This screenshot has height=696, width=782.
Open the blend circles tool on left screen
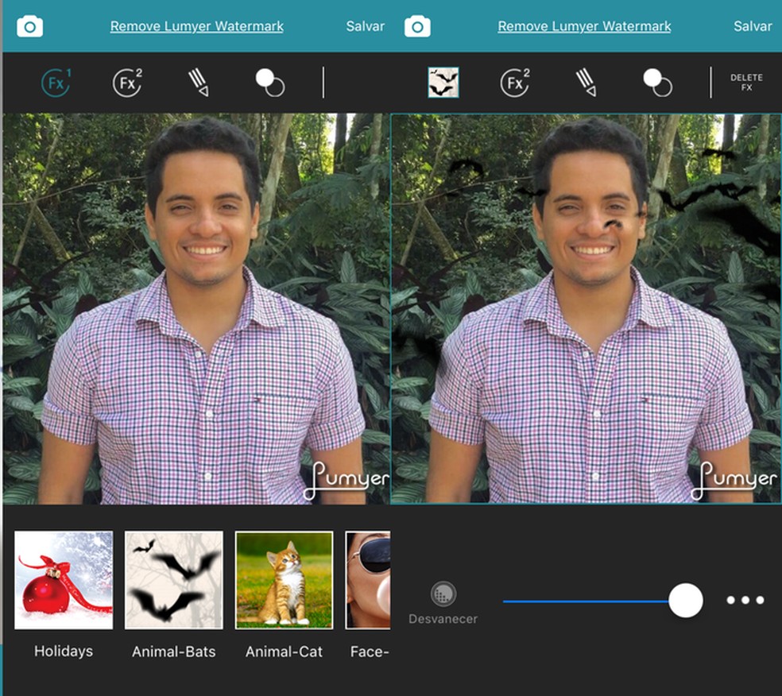[x=270, y=83]
